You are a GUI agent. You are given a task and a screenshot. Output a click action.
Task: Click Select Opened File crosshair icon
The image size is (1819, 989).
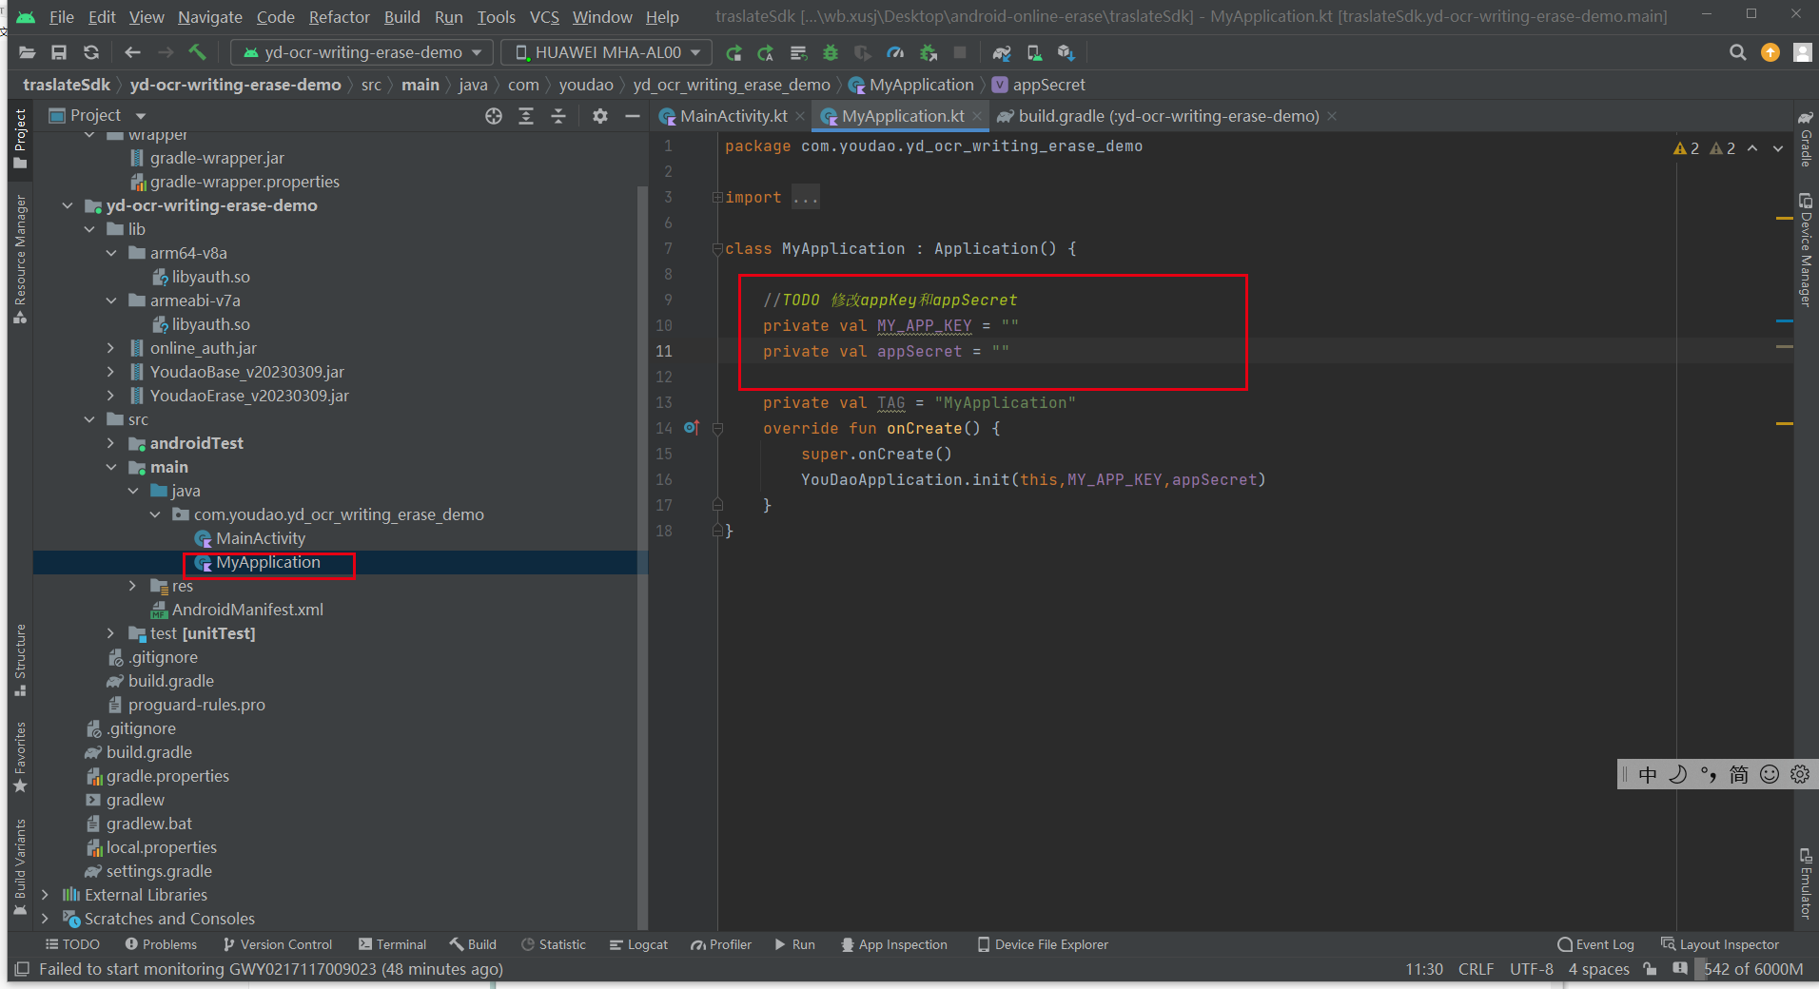493,116
